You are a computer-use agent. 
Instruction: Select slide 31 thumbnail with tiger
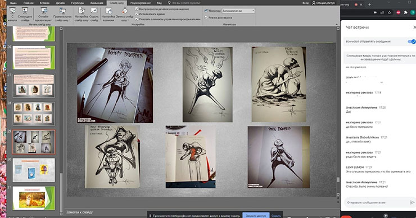coord(34,198)
